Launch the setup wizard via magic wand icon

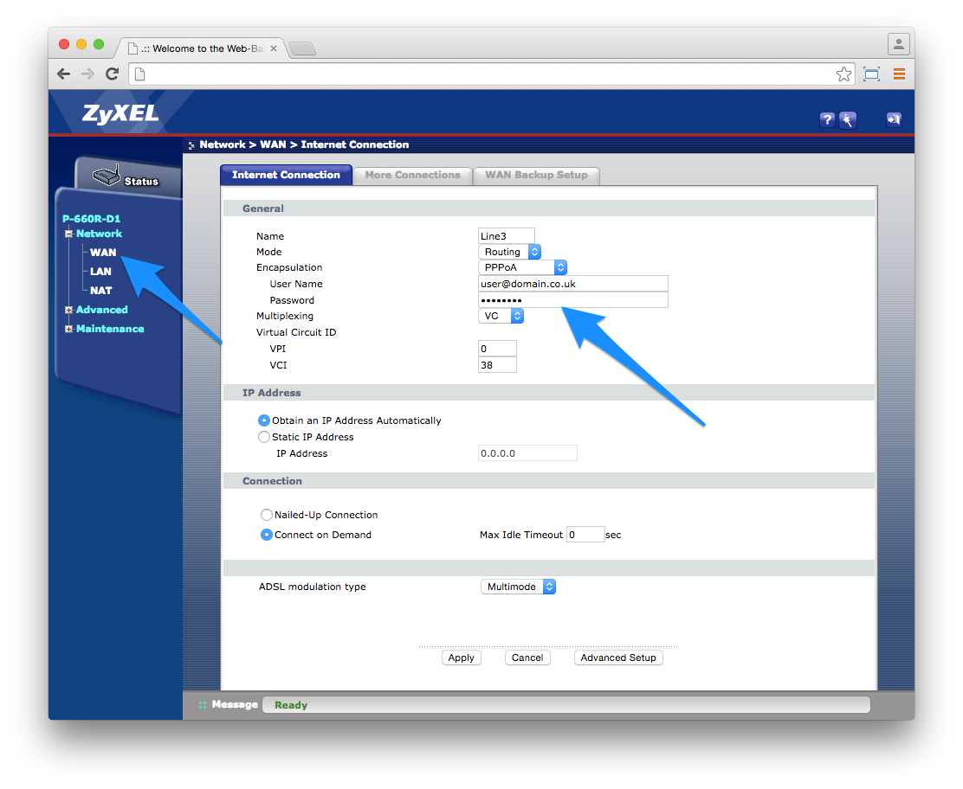848,119
